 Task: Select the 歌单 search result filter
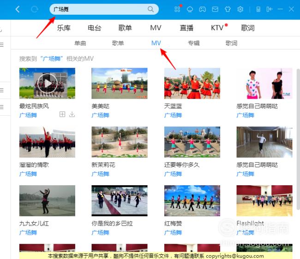pyautogui.click(x=118, y=43)
